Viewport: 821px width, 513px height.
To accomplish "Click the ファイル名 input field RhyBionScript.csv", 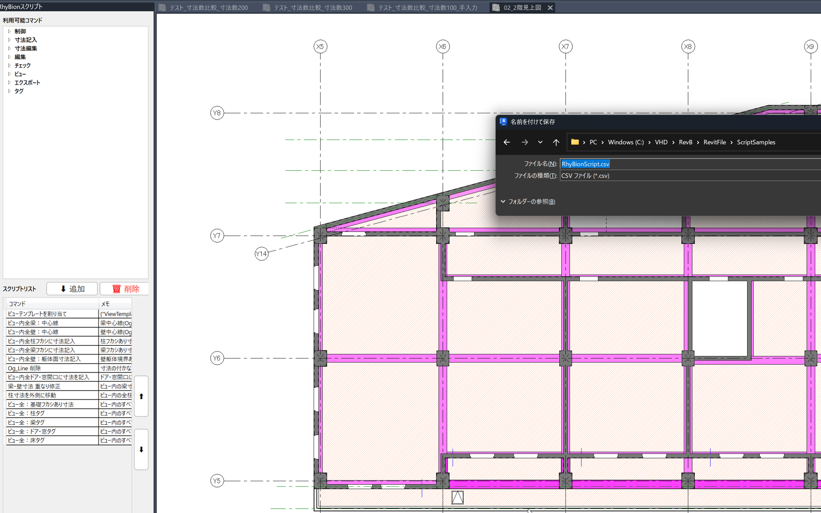I will [x=690, y=164].
